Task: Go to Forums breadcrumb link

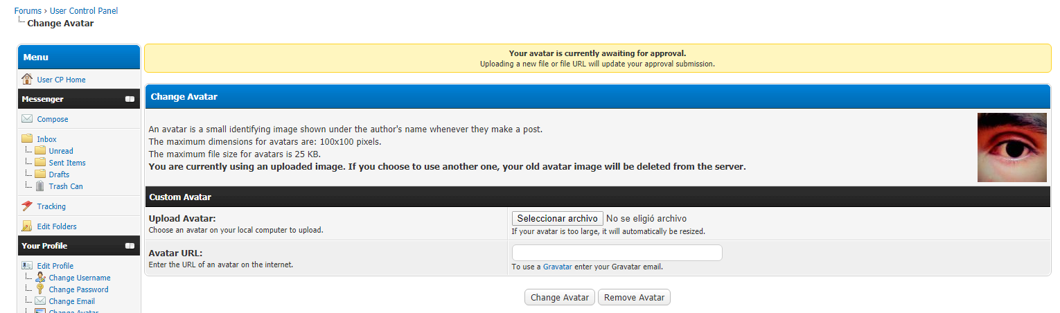Action: 28,11
